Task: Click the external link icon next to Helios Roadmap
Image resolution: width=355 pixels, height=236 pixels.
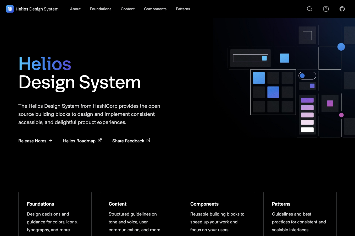Action: (100, 140)
